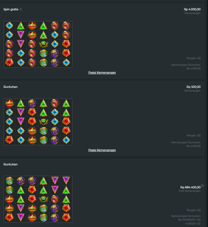Select top-right purple triangle in last Runtuhan grid
The width and height of the screenshot is (208, 227).
[x=66, y=180]
